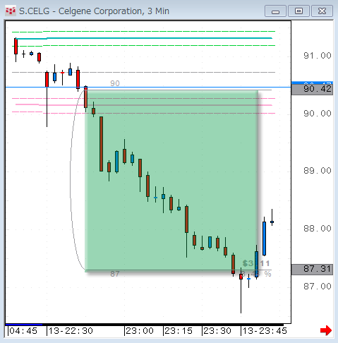This screenshot has height=343, width=338.
Task: Click the 90.00 price axis label
Action: (x=318, y=114)
